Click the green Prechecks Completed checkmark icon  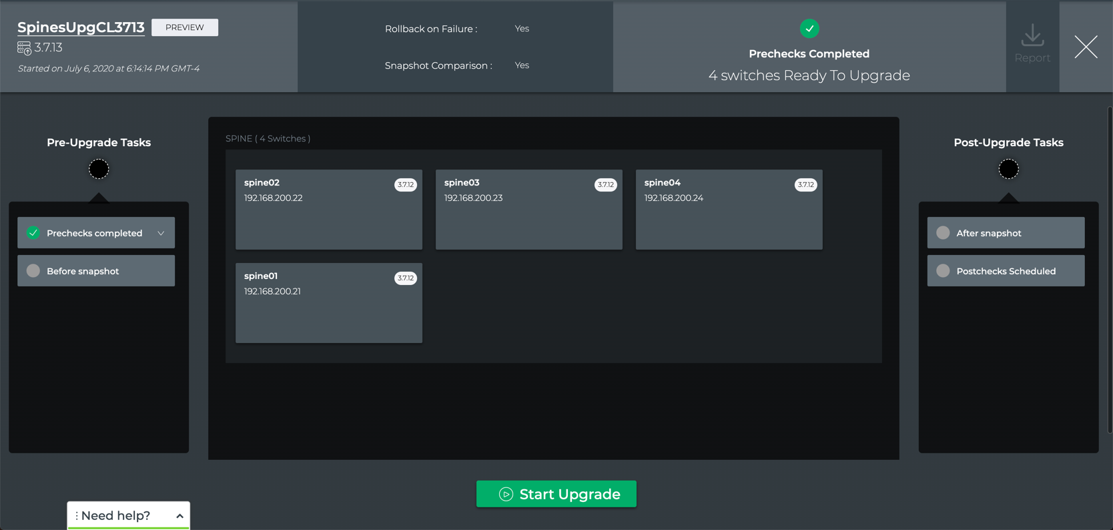click(809, 29)
